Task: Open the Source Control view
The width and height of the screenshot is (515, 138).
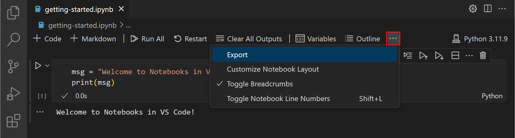Action: [13, 66]
